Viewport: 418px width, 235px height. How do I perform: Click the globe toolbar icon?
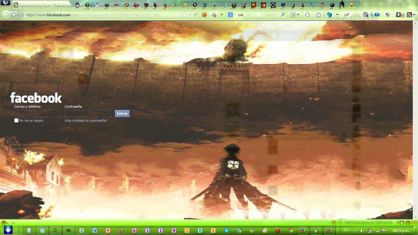tap(330, 15)
